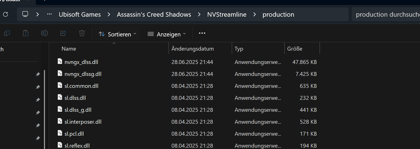This screenshot has height=149, width=420.
Task: Select the sl.interposer.dll file
Action: [83, 122]
